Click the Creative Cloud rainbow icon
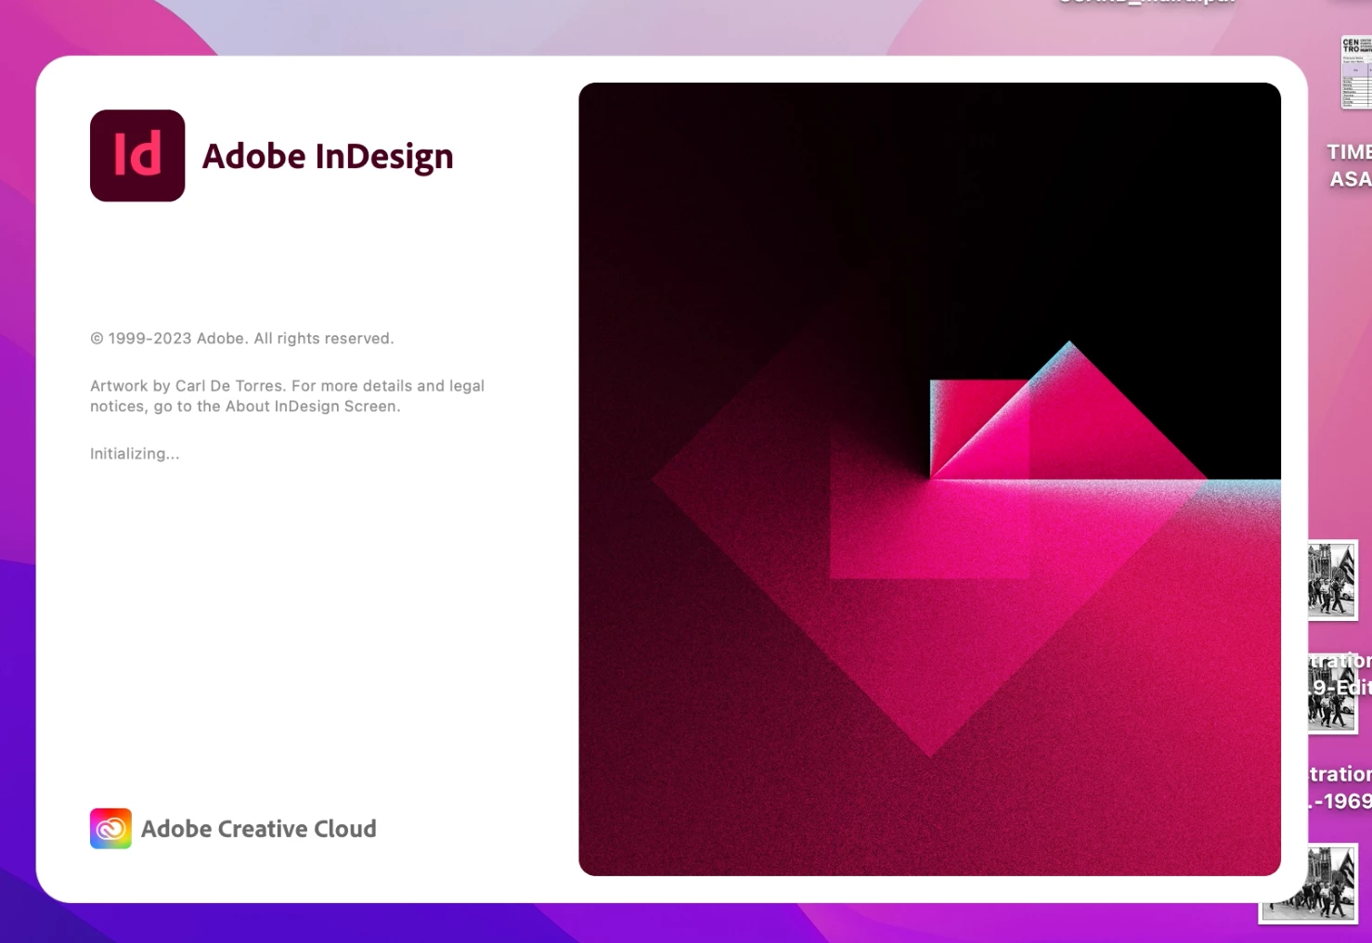 (x=110, y=829)
